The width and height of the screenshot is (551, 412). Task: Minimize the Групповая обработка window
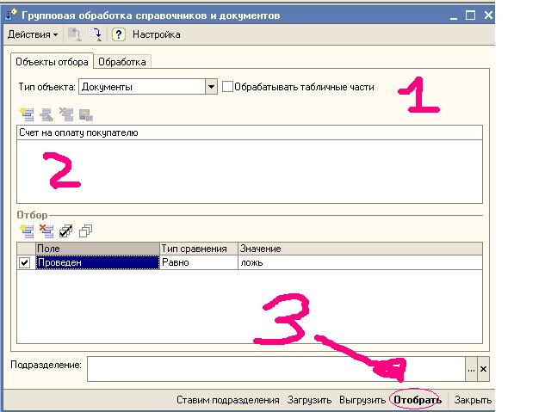454,15
